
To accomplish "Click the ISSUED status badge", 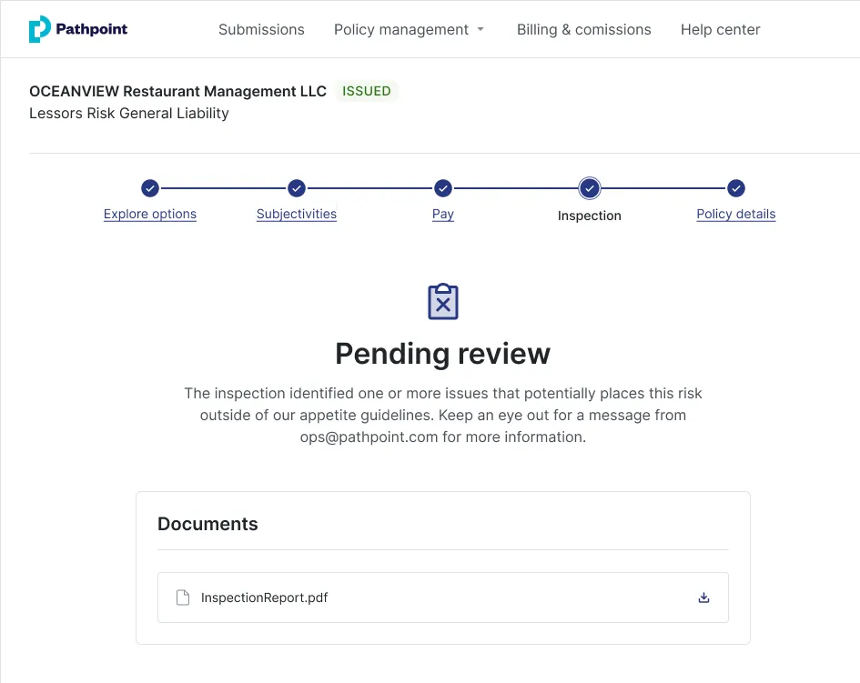I will coord(367,91).
